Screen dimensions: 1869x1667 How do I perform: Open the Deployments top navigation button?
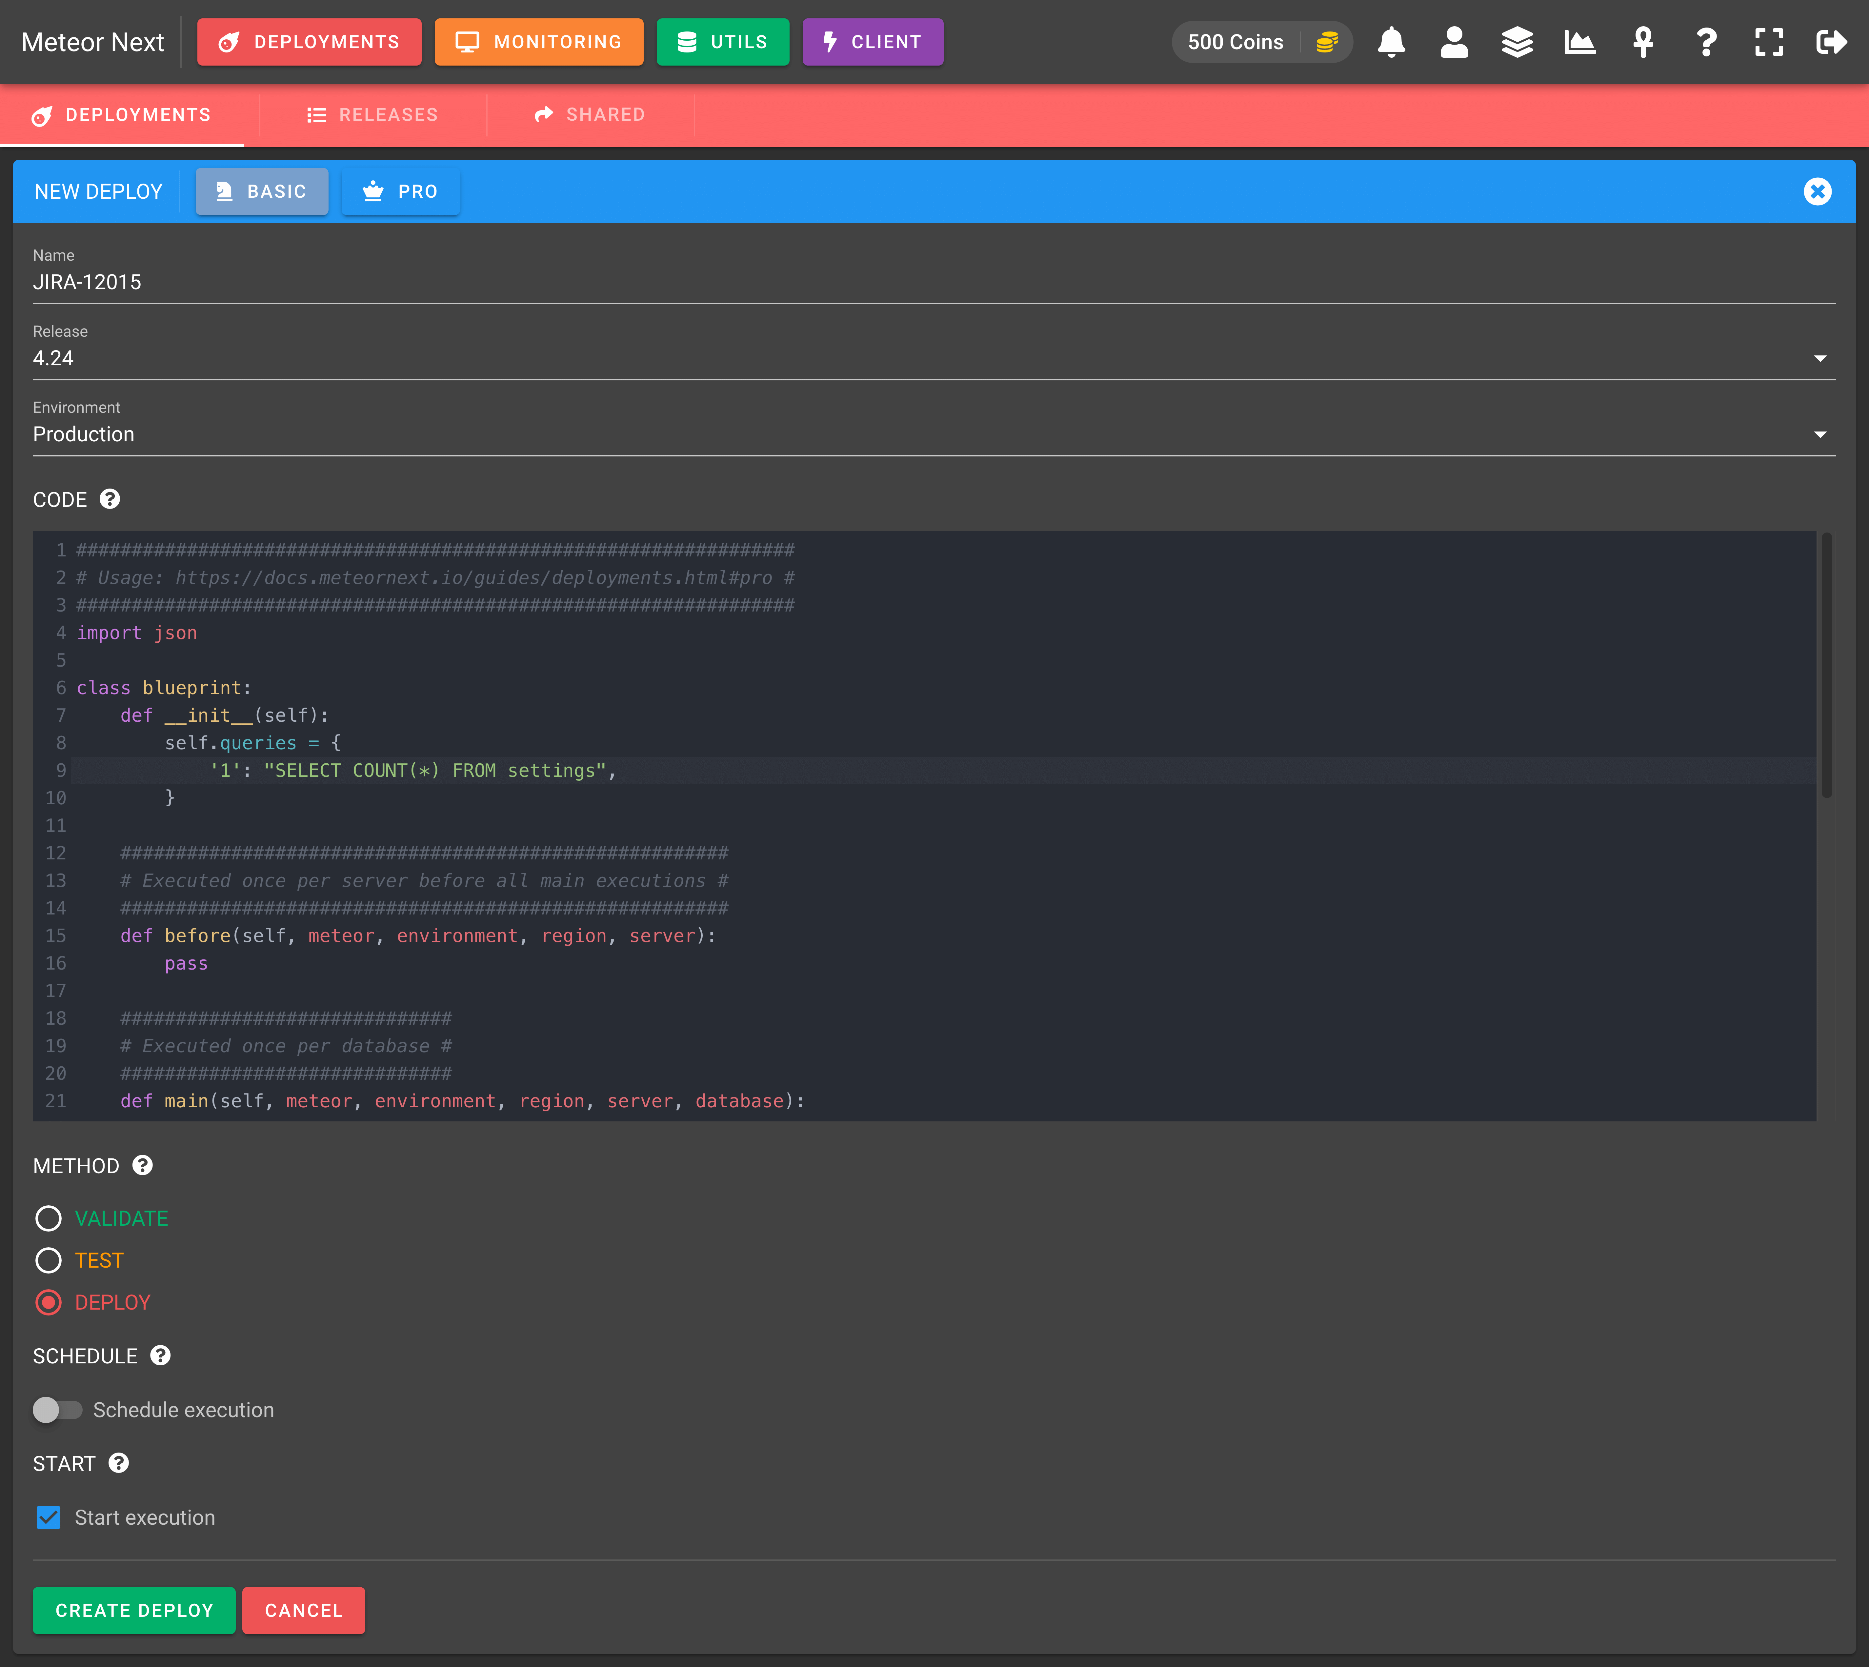tap(310, 42)
